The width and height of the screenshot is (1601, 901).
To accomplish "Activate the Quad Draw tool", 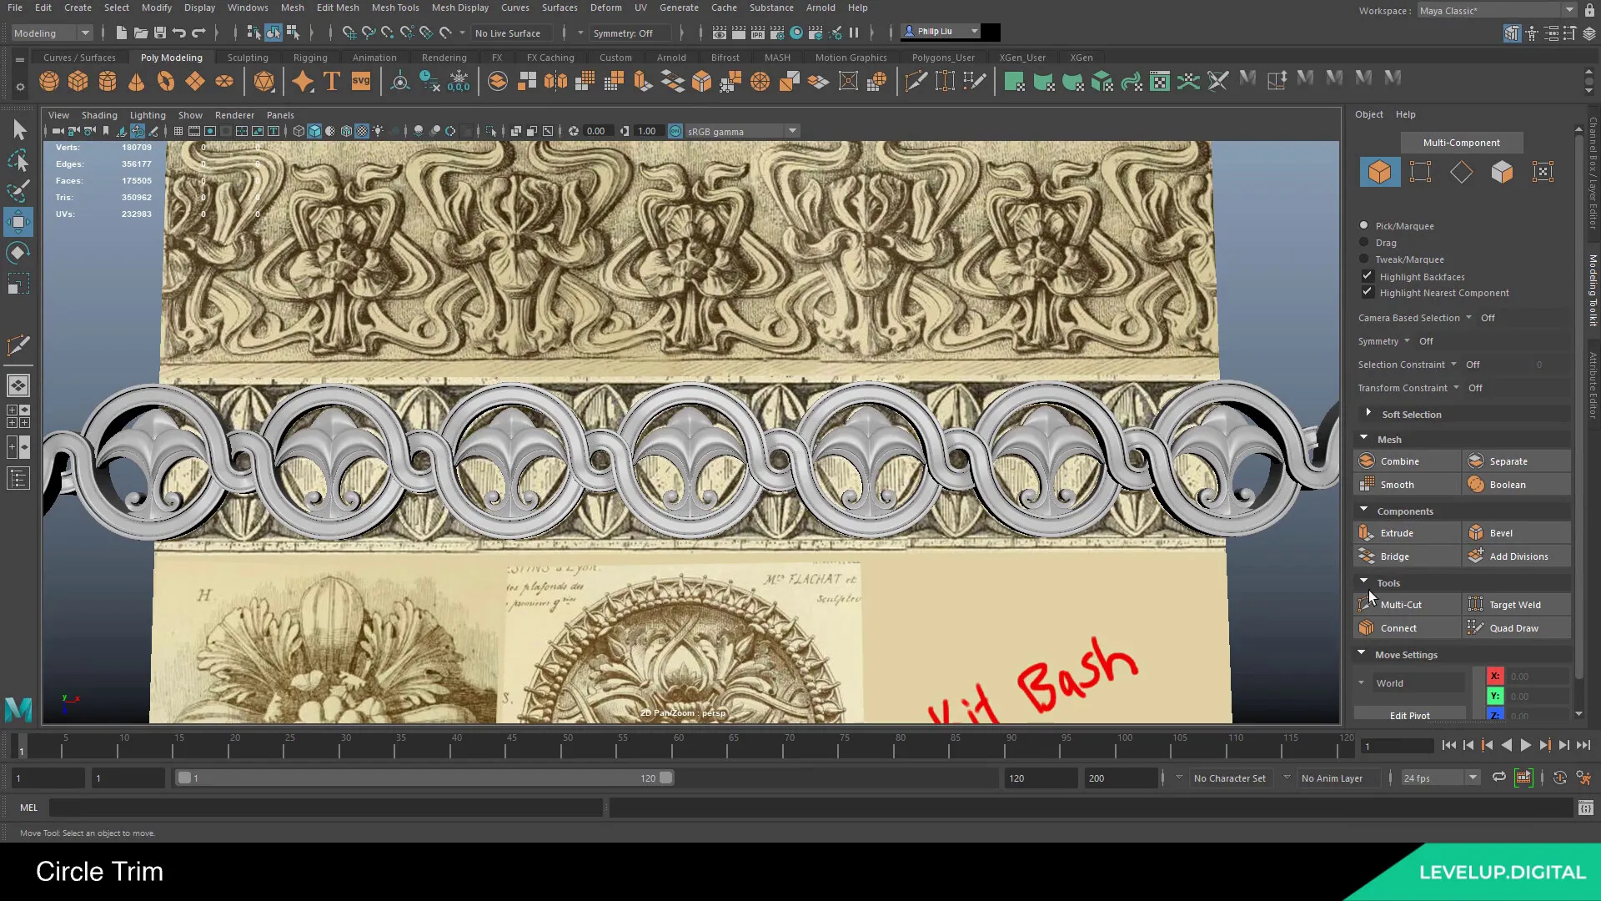I will (1516, 627).
